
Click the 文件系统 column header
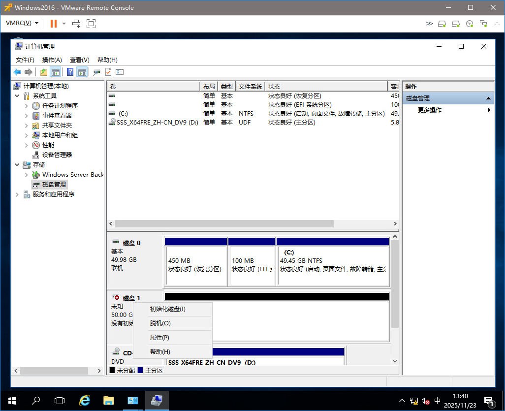click(x=250, y=86)
